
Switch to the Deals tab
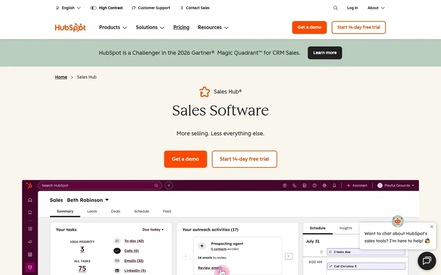[116, 211]
